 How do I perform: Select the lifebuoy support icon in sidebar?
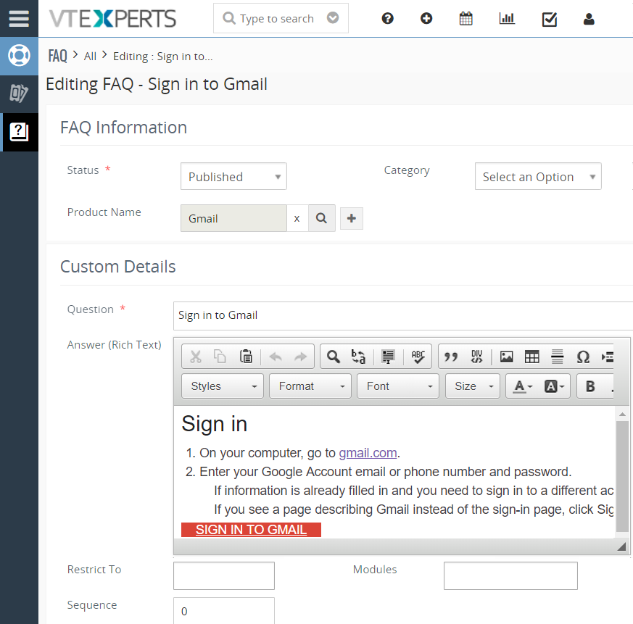click(x=19, y=55)
